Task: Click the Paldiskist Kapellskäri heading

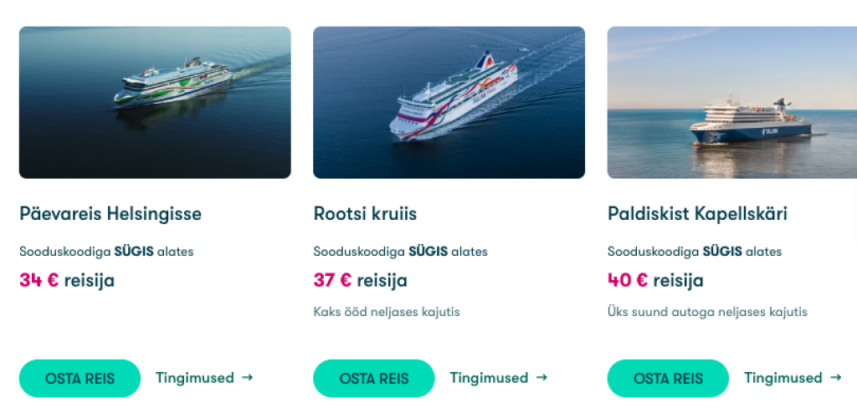Action: tap(697, 214)
